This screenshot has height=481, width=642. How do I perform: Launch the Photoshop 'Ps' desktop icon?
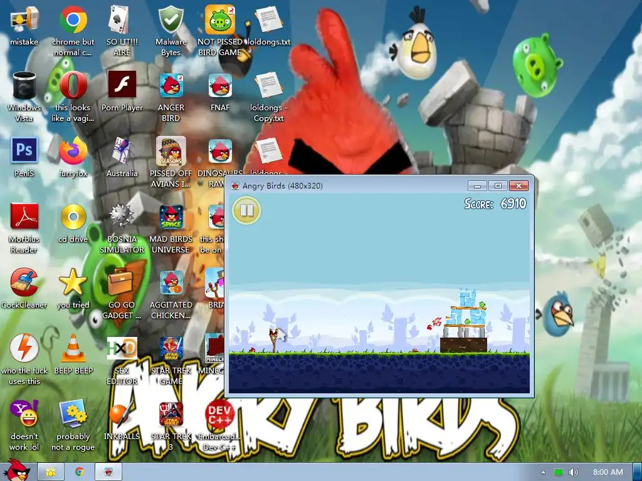[x=24, y=150]
